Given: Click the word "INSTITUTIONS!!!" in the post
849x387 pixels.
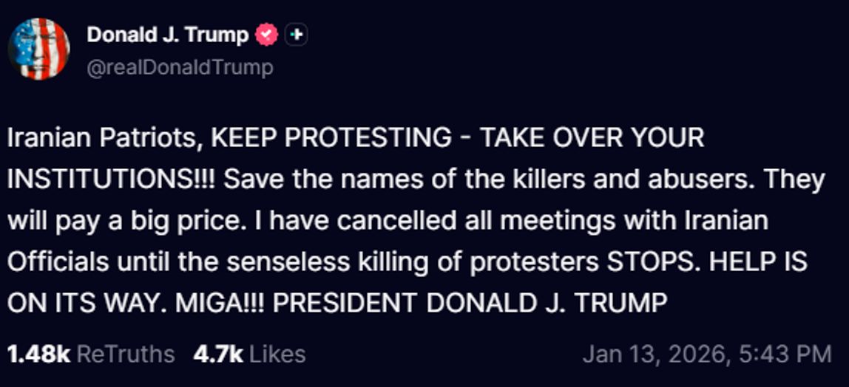Looking at the screenshot, I should 111,179.
